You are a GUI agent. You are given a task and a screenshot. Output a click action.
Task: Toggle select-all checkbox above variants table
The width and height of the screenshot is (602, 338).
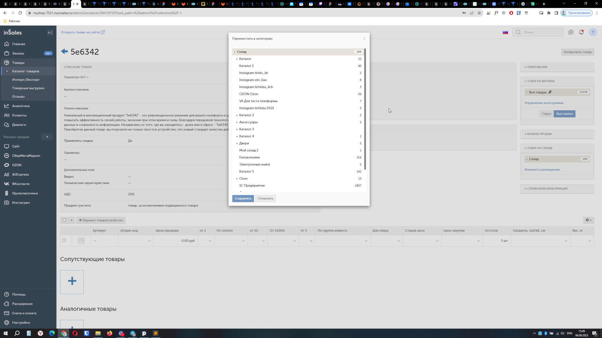click(x=64, y=220)
